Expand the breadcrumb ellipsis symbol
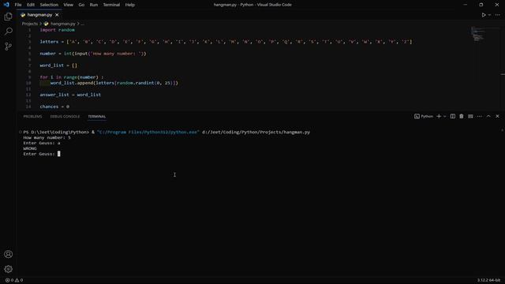This screenshot has height=284, width=505. pos(82,24)
